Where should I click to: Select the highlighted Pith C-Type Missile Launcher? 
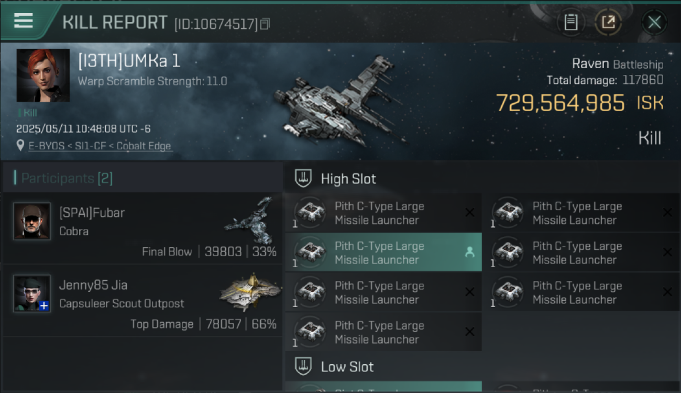click(383, 253)
